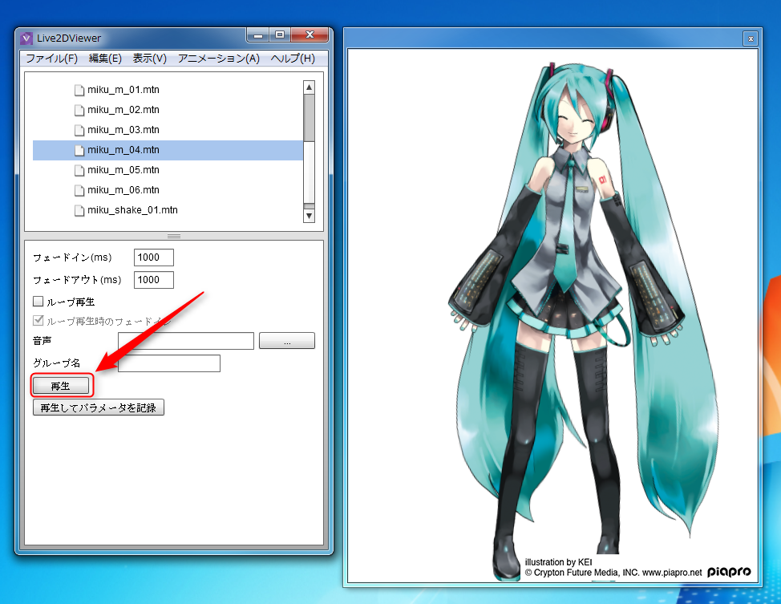Open the ヘルプ(H) menu
The width and height of the screenshot is (781, 604).
click(293, 59)
